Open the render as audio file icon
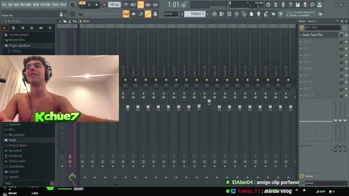 [x=305, y=5]
